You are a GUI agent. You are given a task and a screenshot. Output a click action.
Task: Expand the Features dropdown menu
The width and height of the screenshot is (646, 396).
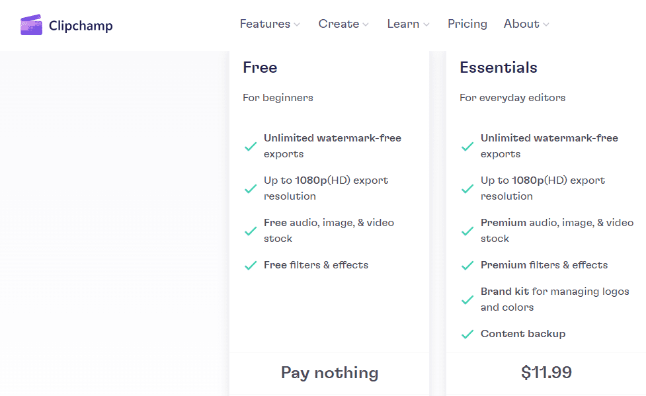click(x=270, y=24)
